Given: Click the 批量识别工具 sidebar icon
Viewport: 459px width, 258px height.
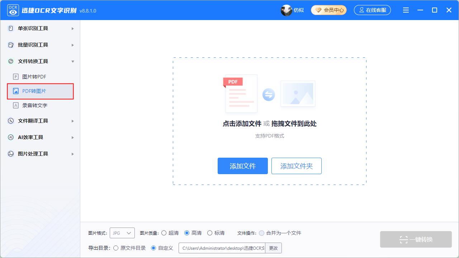Looking at the screenshot, I should (x=11, y=45).
